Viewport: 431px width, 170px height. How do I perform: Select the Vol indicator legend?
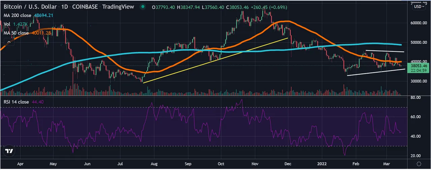7,24
